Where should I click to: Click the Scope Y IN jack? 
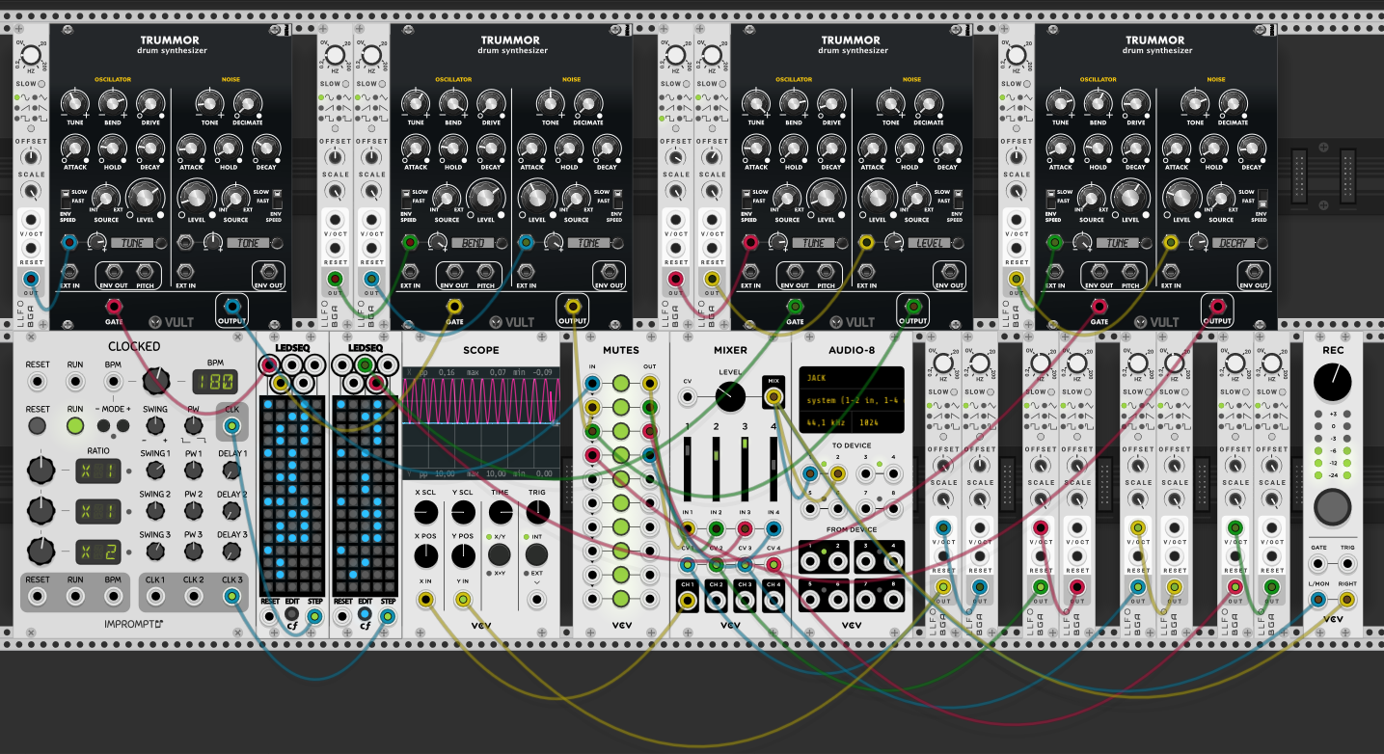(x=463, y=601)
